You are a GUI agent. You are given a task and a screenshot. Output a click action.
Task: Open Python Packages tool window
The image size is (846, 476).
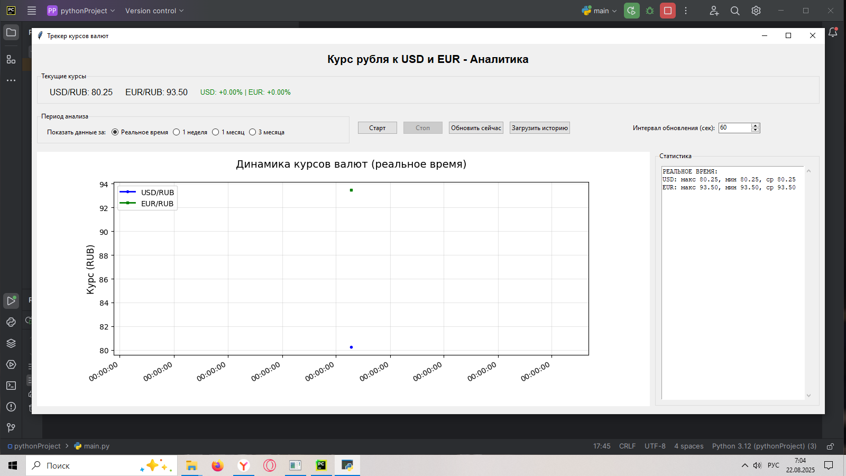pyautogui.click(x=11, y=322)
